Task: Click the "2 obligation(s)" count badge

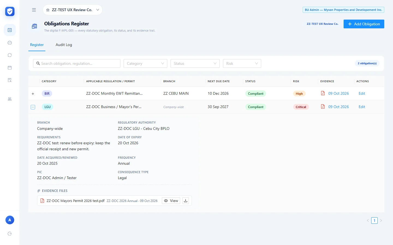Action: [x=367, y=63]
